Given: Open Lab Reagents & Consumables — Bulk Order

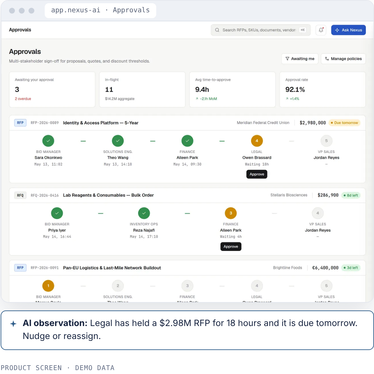Looking at the screenshot, I should [108, 195].
